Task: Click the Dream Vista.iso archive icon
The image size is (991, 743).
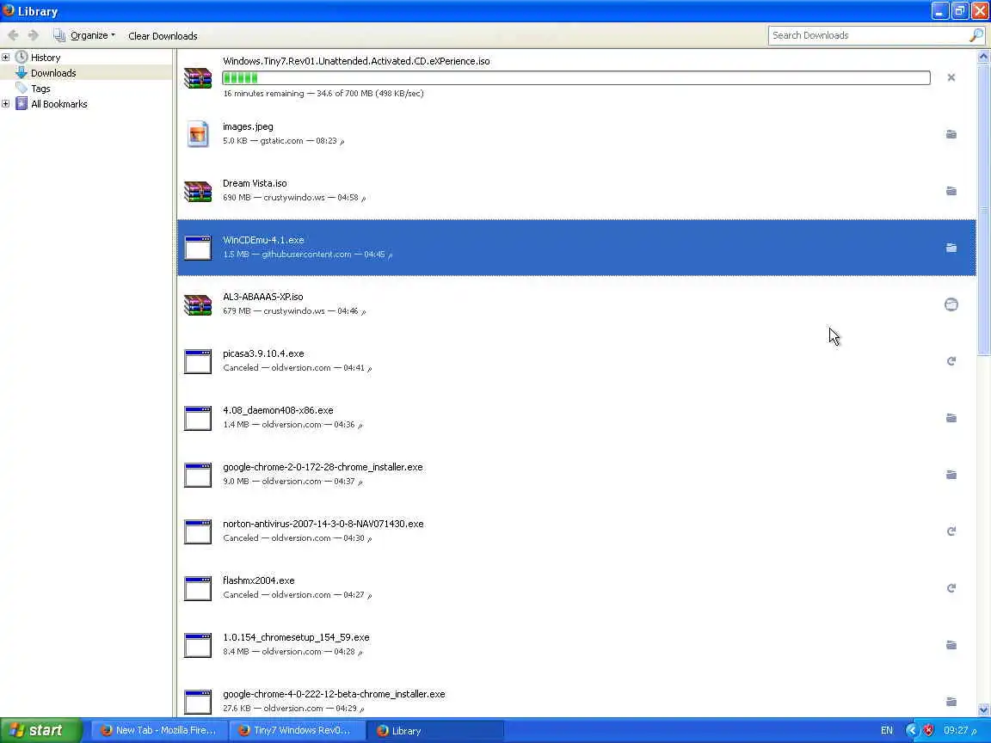Action: point(198,191)
